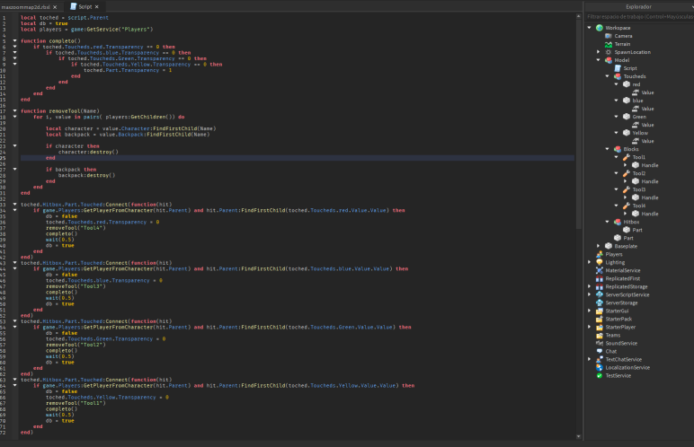Select the Lighting bulb icon

[599, 262]
